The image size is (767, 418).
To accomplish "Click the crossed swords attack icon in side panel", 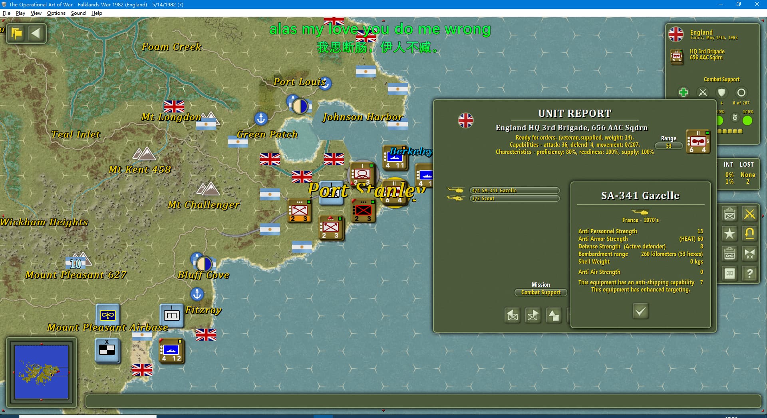I will tap(703, 93).
